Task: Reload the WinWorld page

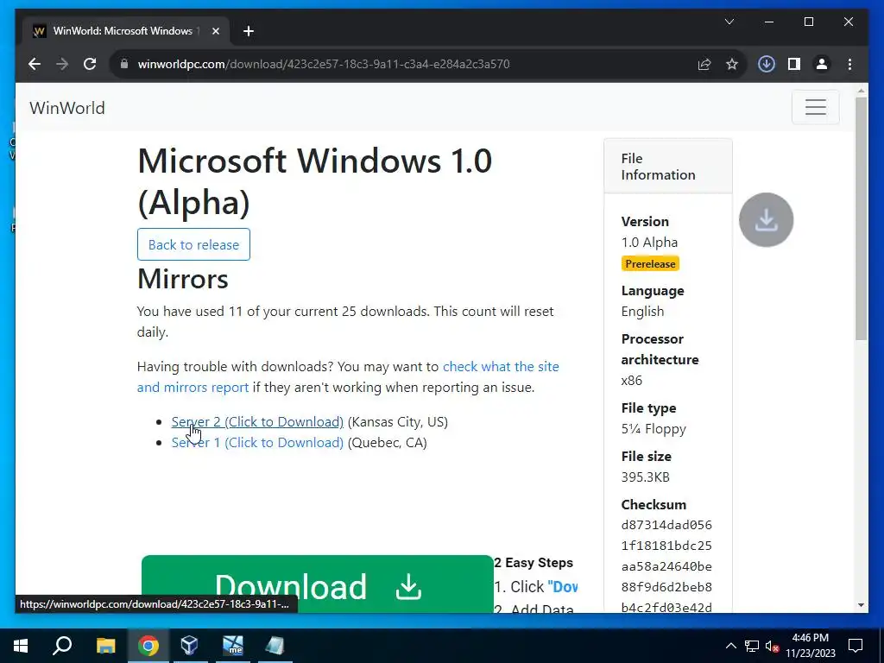Action: pyautogui.click(x=90, y=64)
